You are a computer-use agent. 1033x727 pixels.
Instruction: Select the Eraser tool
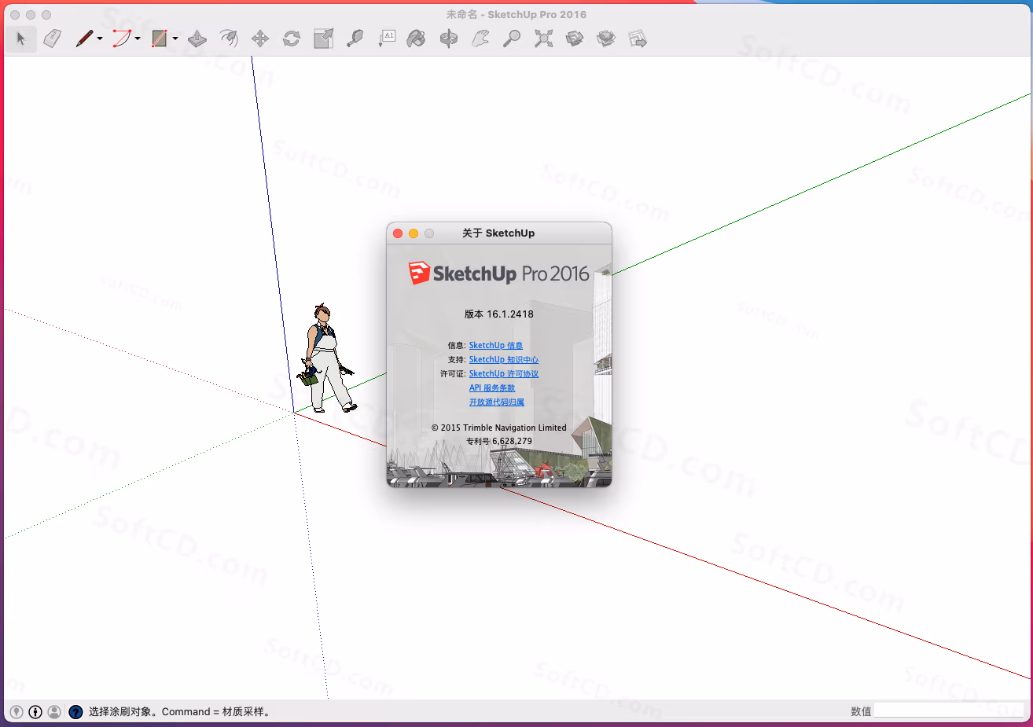pos(53,39)
